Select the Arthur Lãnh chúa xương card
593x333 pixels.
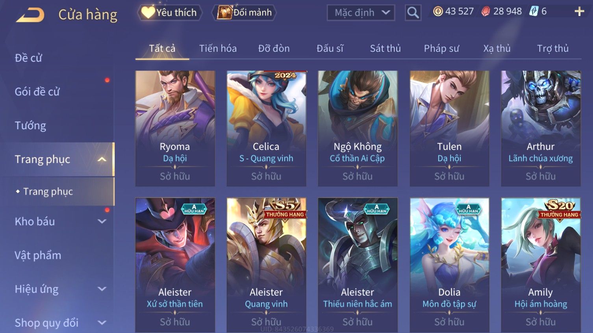pos(541,128)
